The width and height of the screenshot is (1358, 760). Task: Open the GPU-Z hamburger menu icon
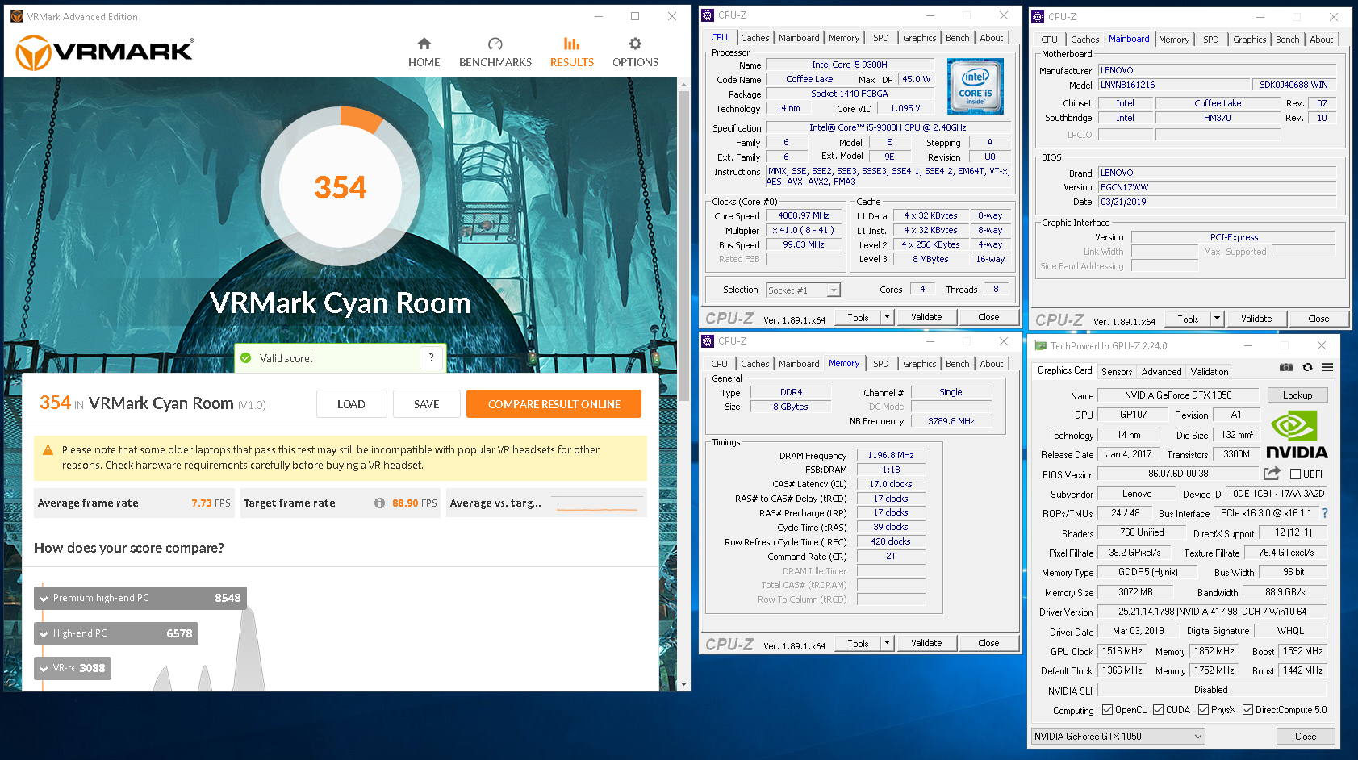click(x=1327, y=367)
